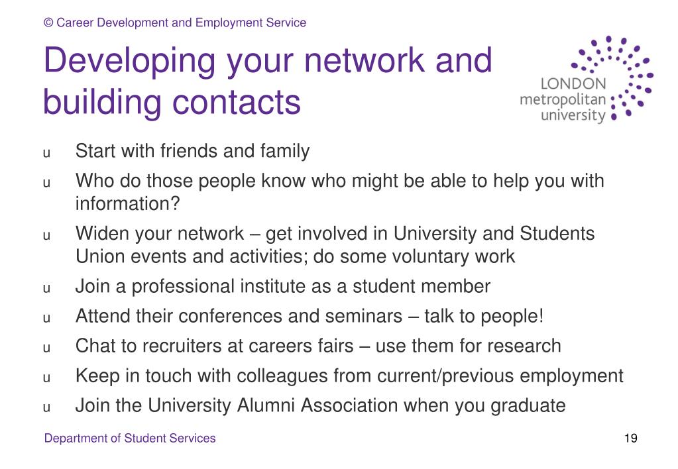Select 'Join a professional institute as a student member'
Screen dimensions: 678x469
[x=283, y=287]
